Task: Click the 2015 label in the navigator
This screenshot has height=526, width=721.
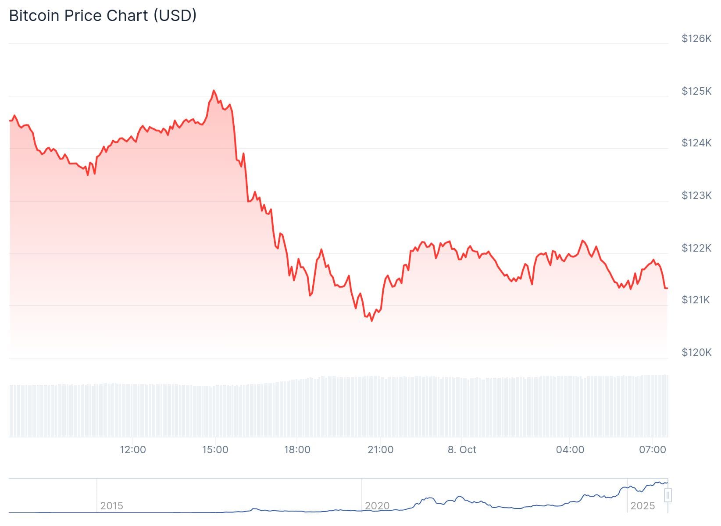Action: (x=111, y=506)
